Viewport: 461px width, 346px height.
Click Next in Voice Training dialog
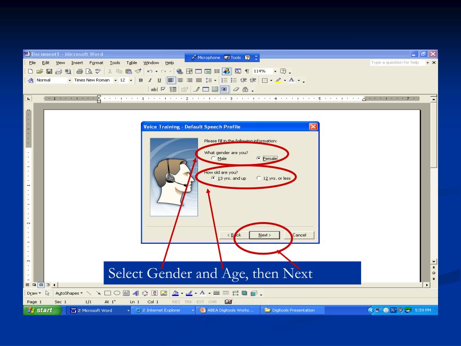[264, 235]
